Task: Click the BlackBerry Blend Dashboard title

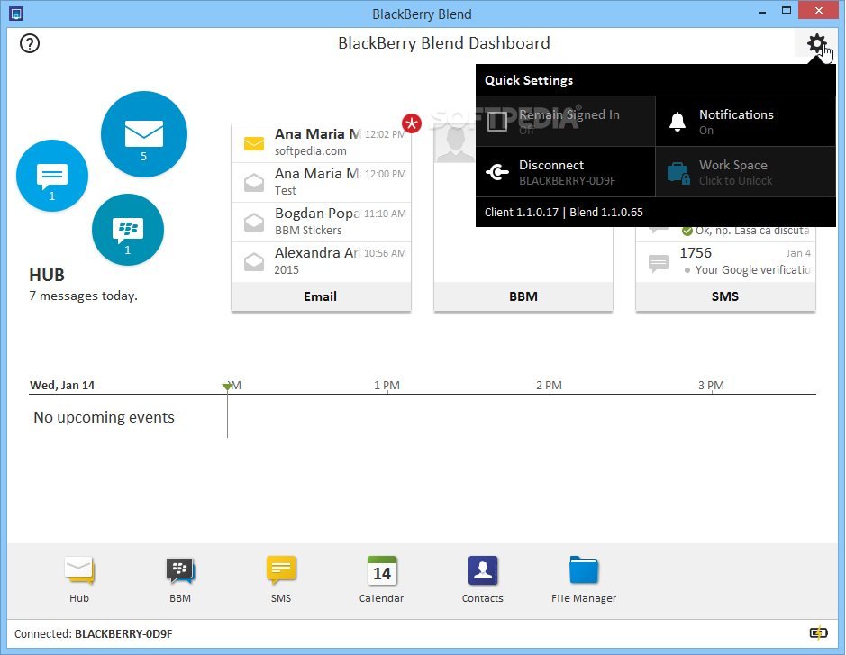Action: click(444, 43)
